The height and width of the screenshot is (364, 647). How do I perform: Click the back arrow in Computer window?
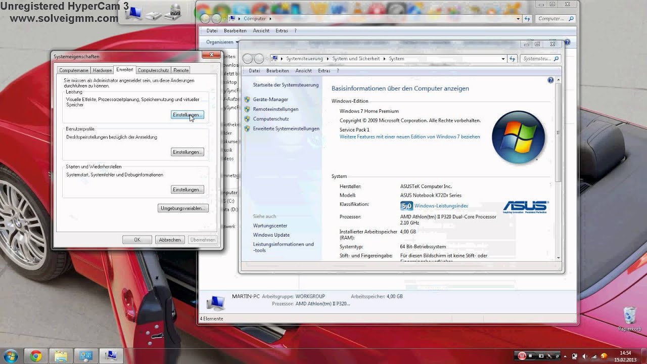pyautogui.click(x=205, y=19)
